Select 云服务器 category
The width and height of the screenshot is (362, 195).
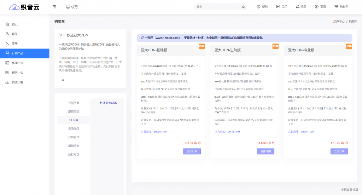pyautogui.click(x=74, y=103)
